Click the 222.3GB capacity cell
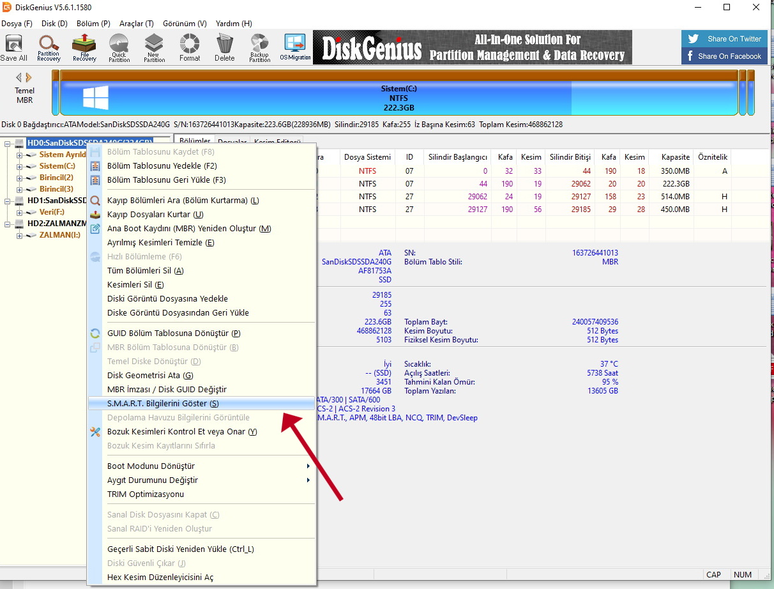774x589 pixels. pos(676,184)
